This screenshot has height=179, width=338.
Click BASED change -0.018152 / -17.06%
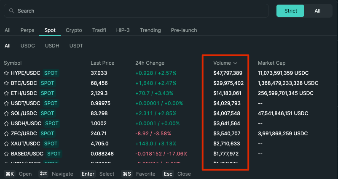(161, 154)
